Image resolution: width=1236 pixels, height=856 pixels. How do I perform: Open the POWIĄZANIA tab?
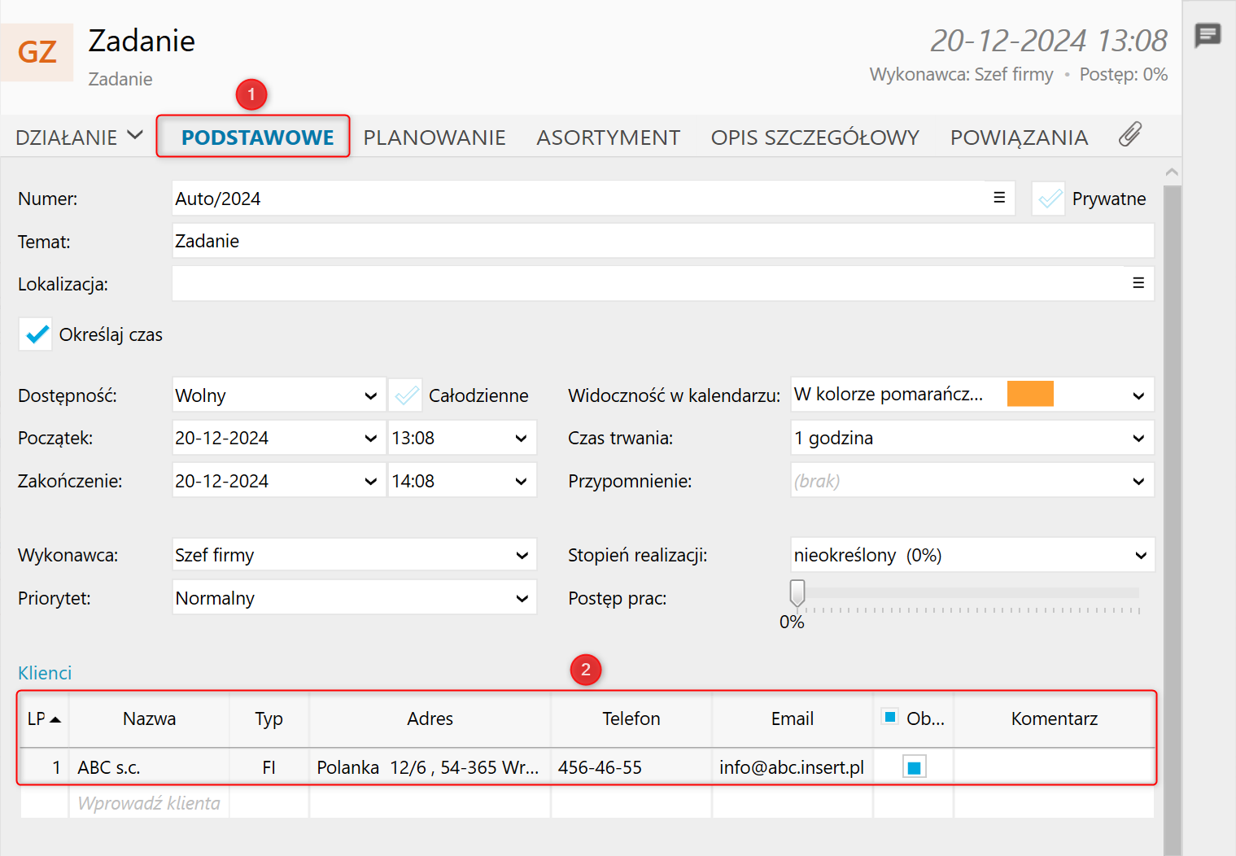point(1019,138)
